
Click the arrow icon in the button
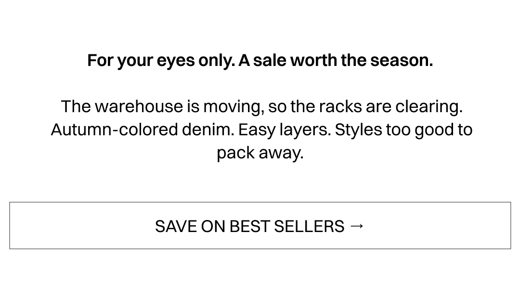click(357, 225)
